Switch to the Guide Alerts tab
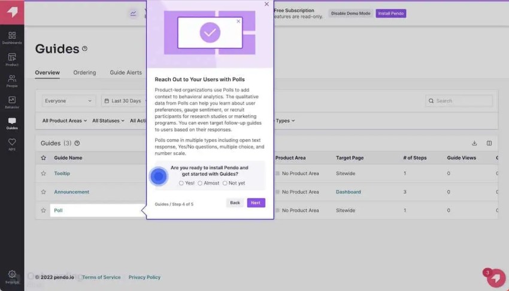Image resolution: width=509 pixels, height=291 pixels. pyautogui.click(x=126, y=73)
